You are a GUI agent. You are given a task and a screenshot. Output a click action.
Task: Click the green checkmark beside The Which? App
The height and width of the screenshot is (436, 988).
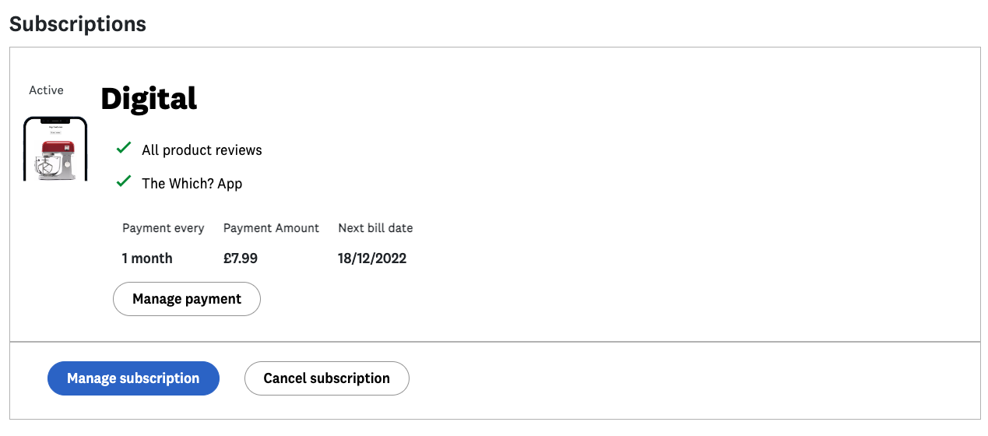(123, 181)
